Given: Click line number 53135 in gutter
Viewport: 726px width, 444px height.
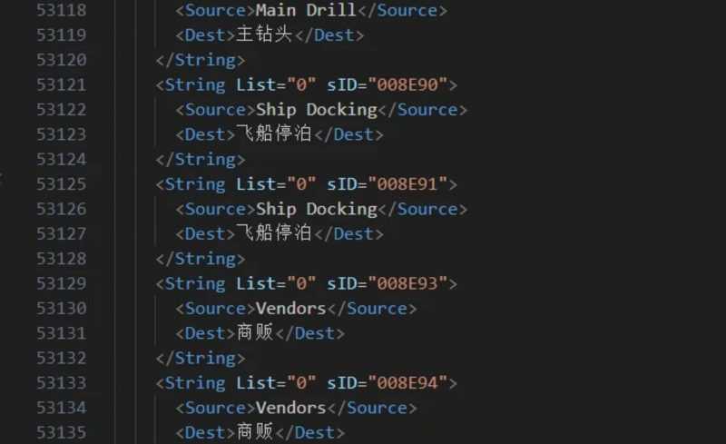Looking at the screenshot, I should tap(61, 432).
